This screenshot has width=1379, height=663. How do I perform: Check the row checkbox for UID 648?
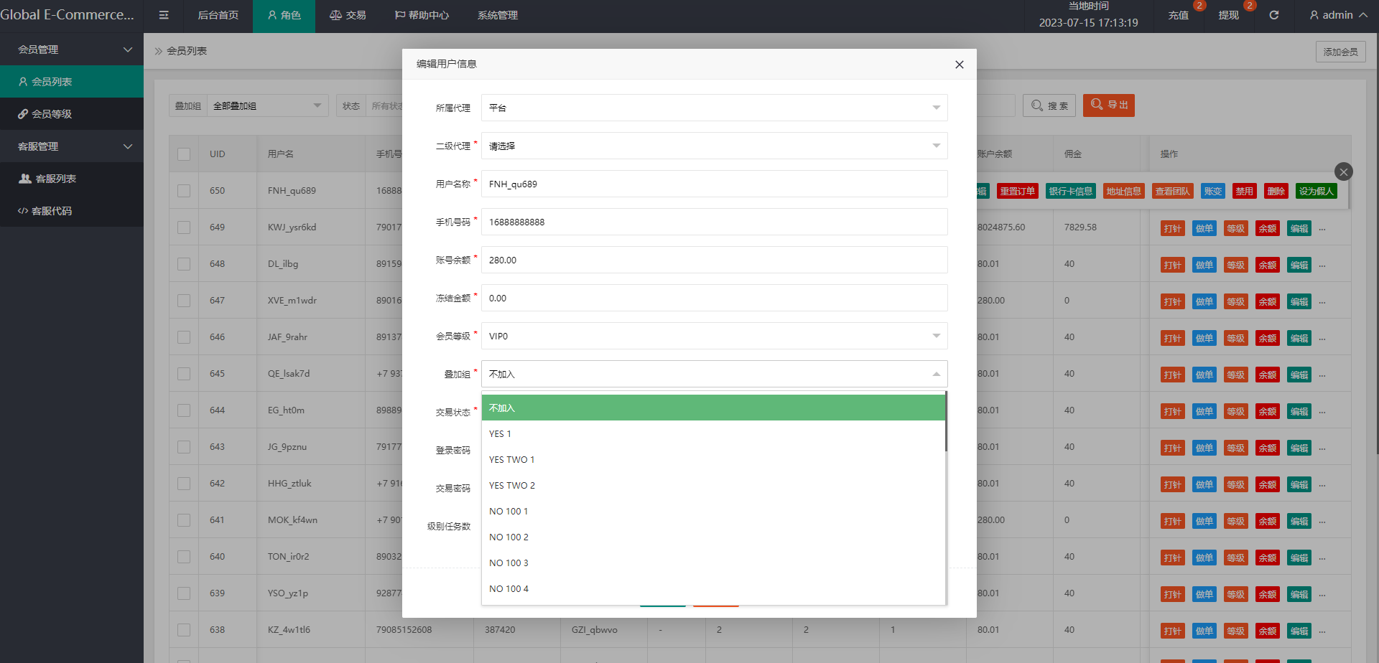[184, 264]
